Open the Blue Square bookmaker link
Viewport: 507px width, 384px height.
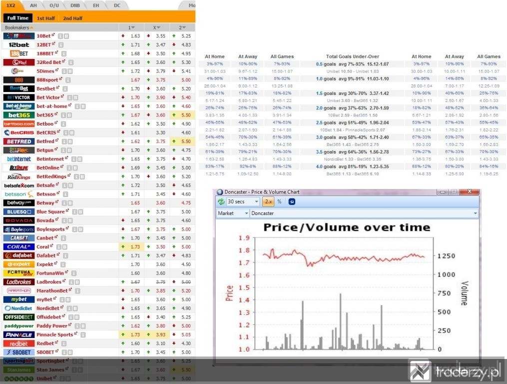point(50,212)
